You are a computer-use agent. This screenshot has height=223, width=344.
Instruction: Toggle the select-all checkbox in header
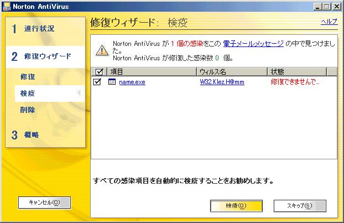(x=99, y=72)
